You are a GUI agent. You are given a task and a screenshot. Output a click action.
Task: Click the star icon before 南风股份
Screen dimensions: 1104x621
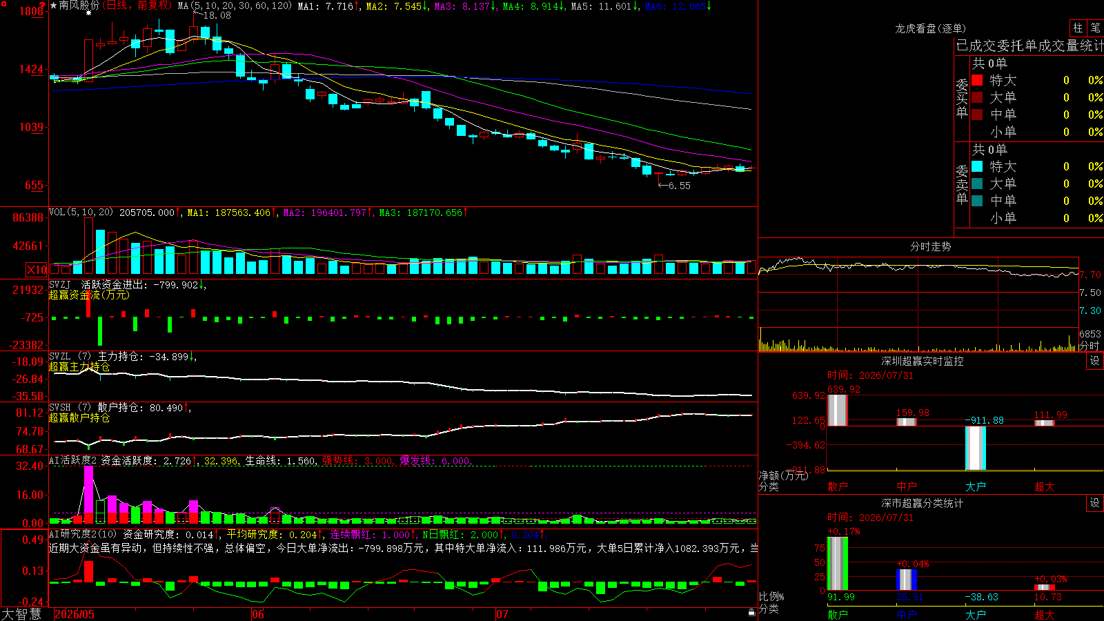[53, 6]
